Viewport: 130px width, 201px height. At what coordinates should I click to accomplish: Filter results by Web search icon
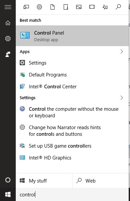(x=118, y=7)
